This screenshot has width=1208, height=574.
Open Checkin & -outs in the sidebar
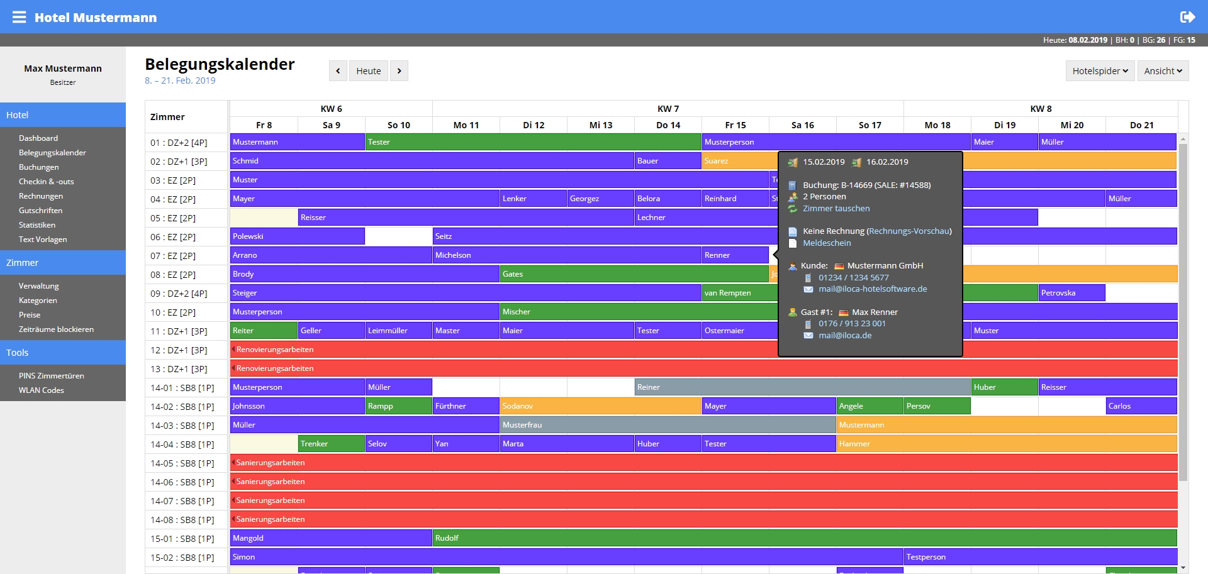pyautogui.click(x=47, y=182)
